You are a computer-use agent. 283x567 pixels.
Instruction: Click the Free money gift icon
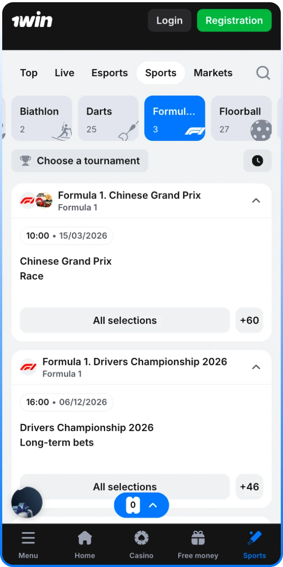pos(198,538)
